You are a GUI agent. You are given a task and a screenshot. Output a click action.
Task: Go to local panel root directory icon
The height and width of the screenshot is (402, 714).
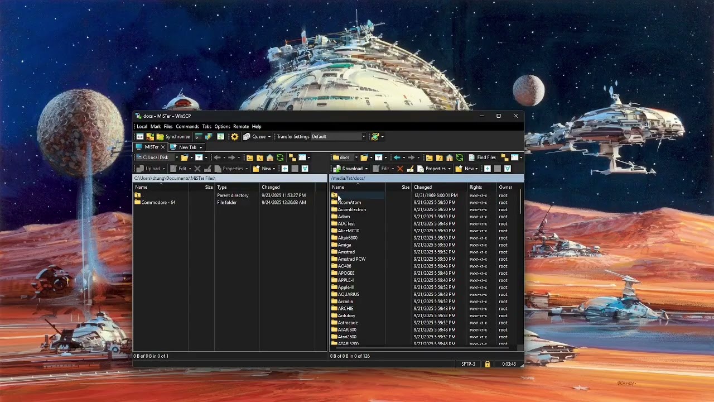click(x=259, y=157)
